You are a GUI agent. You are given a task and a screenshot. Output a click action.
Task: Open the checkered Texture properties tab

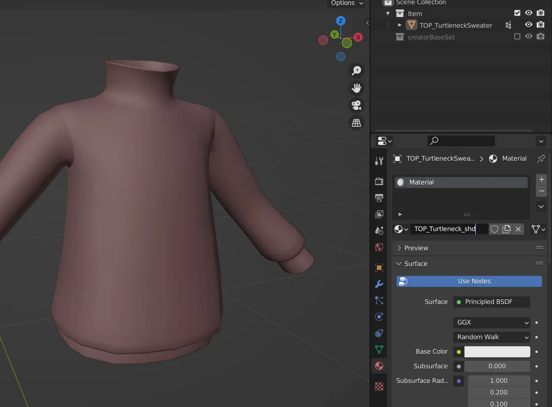coord(379,386)
